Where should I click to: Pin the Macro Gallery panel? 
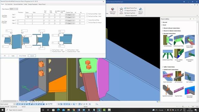(x=194, y=19)
